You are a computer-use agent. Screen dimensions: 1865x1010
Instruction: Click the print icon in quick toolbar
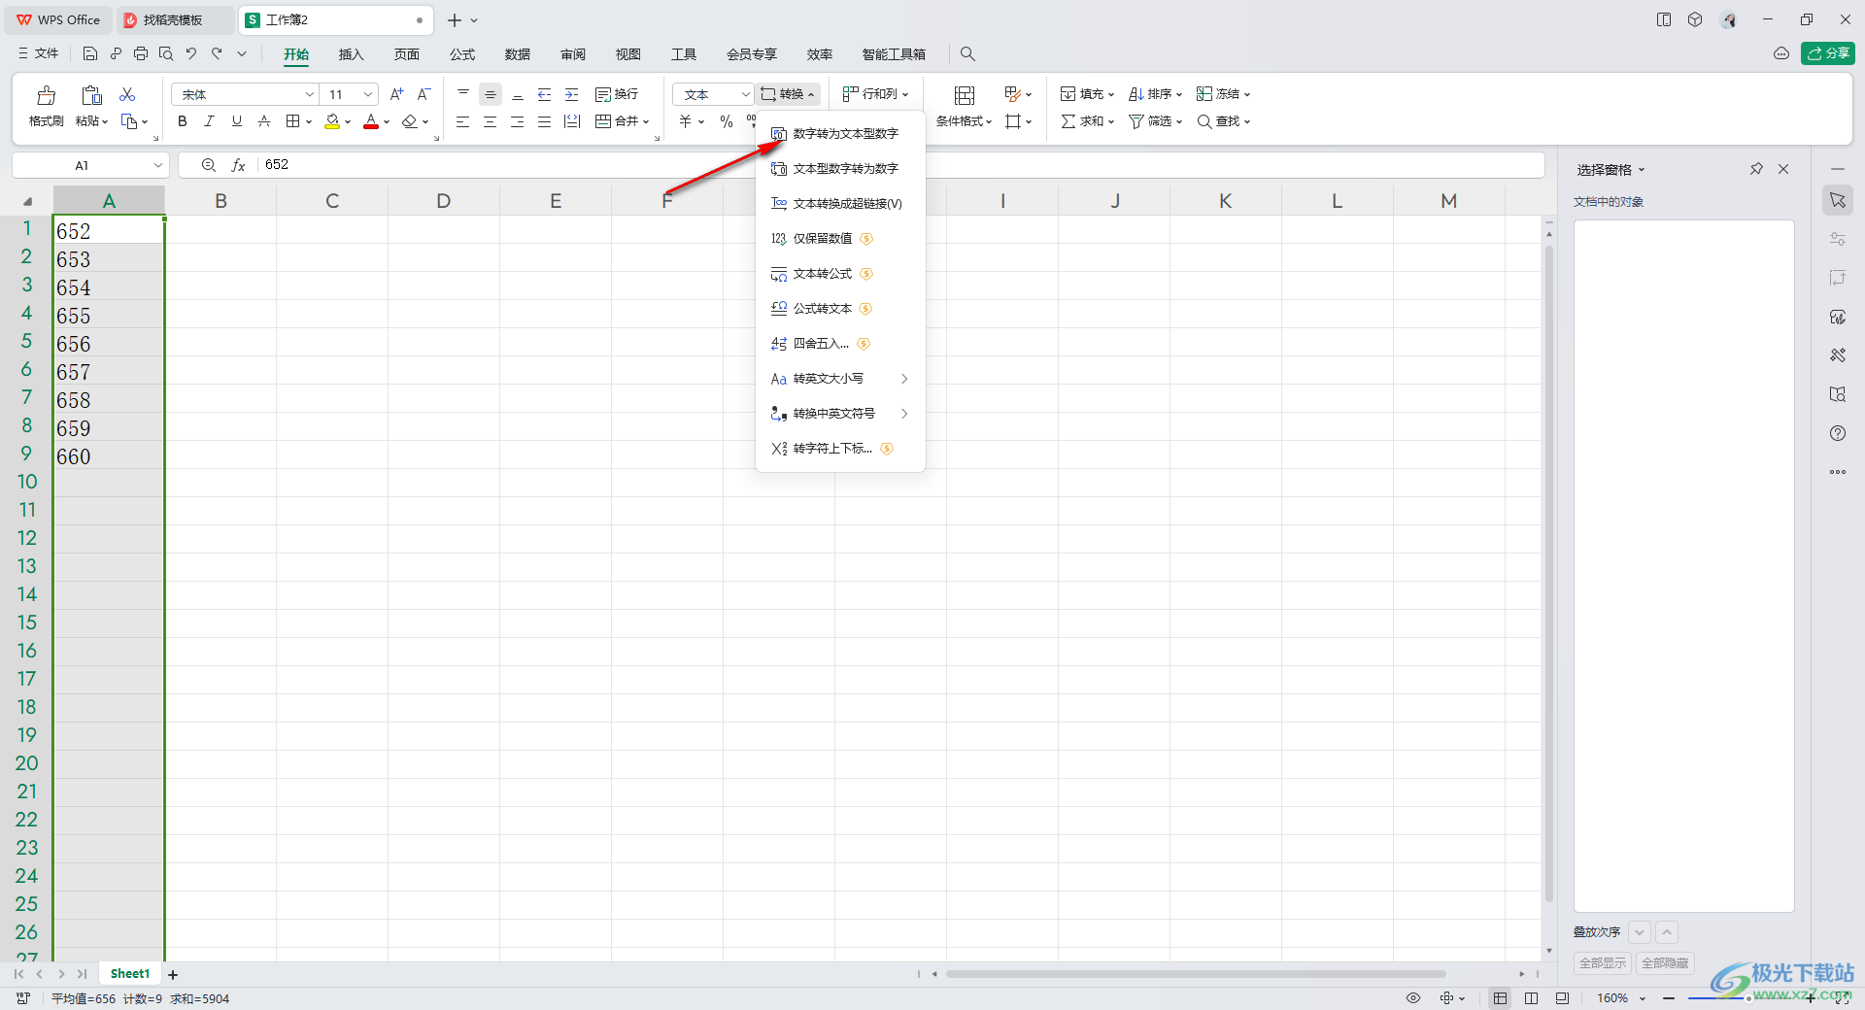click(141, 54)
